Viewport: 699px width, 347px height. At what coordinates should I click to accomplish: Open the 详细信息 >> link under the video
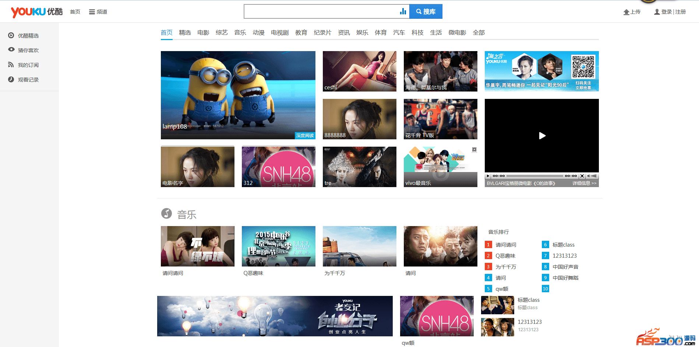584,183
